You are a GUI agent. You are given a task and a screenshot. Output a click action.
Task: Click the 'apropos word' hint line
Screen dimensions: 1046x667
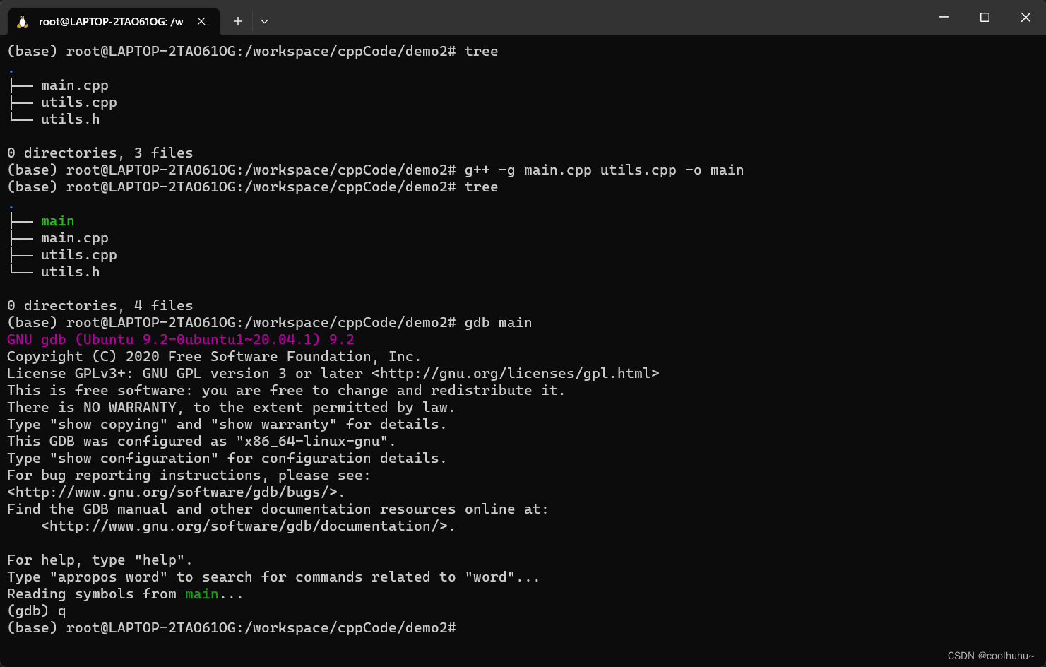pyautogui.click(x=273, y=577)
